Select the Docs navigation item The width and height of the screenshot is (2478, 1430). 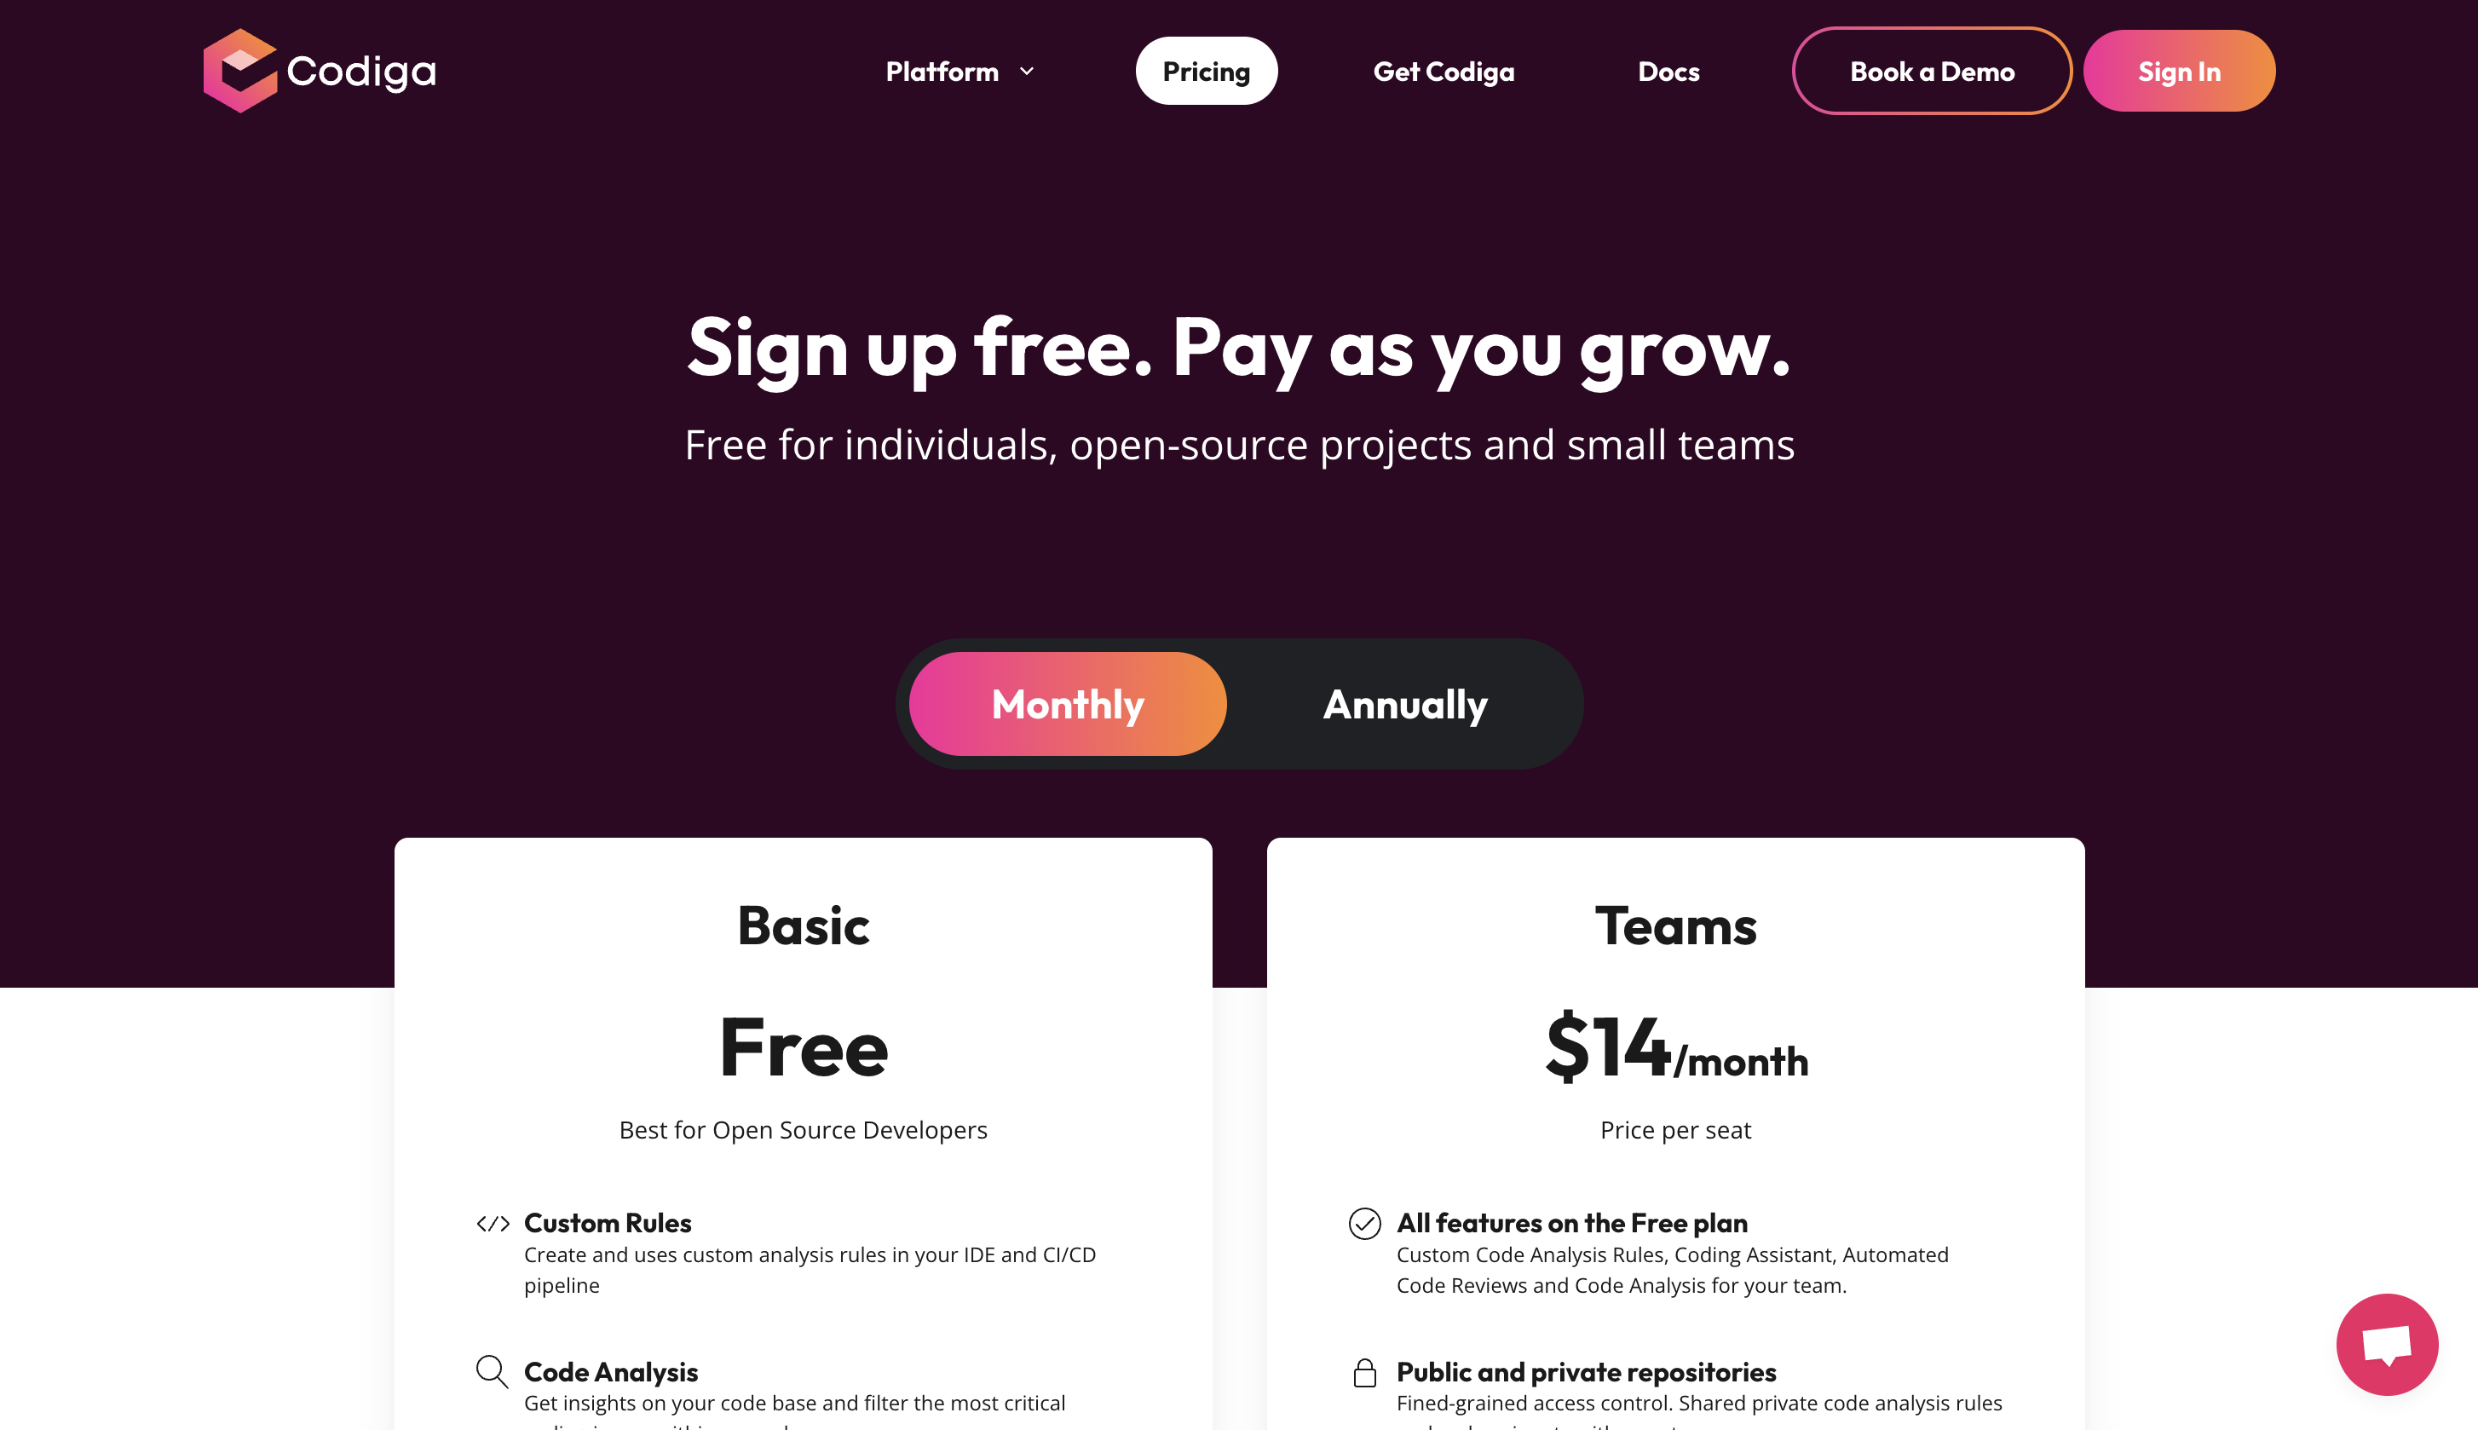[1668, 70]
